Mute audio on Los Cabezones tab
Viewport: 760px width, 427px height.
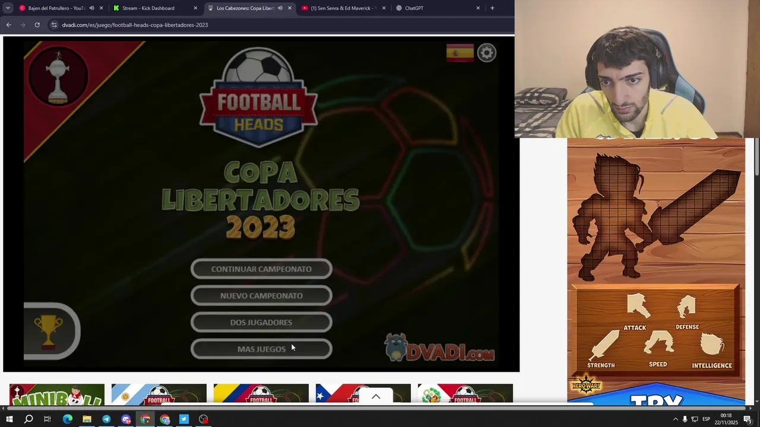[280, 8]
